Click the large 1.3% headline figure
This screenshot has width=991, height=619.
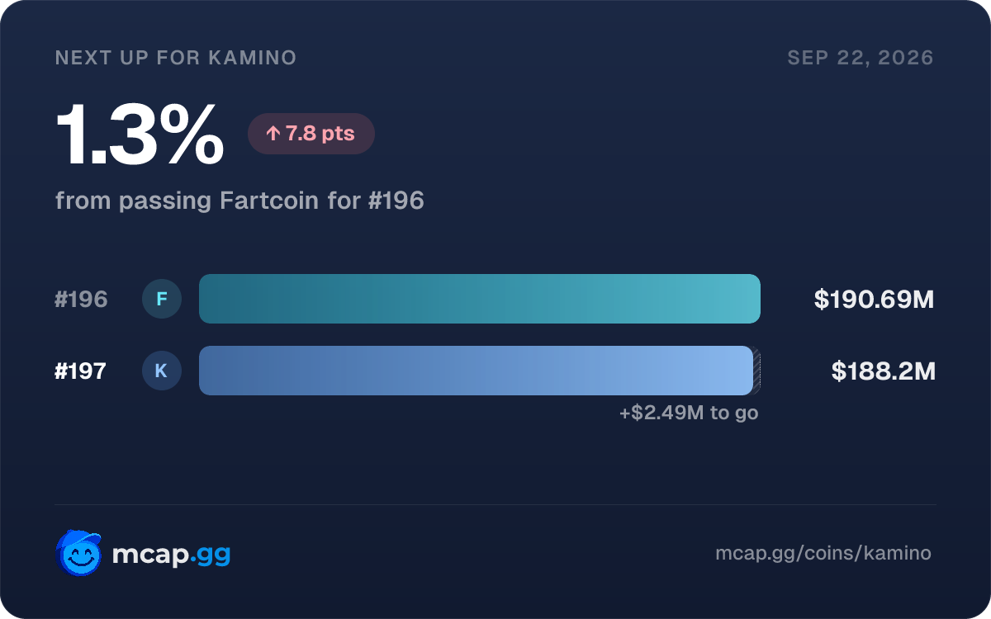click(140, 135)
